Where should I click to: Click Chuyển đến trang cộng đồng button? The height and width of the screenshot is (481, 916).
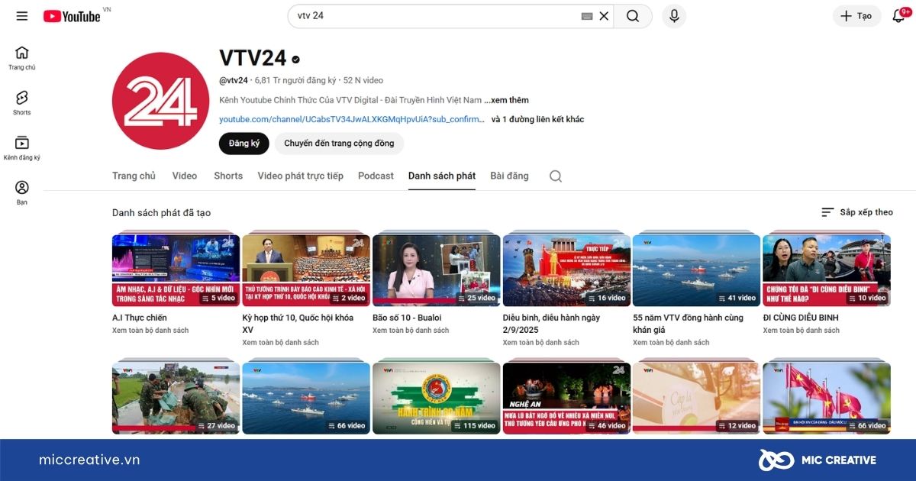(x=339, y=144)
